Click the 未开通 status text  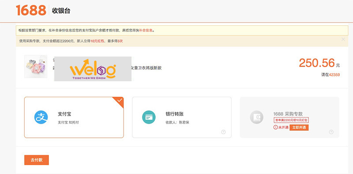pos(283,127)
